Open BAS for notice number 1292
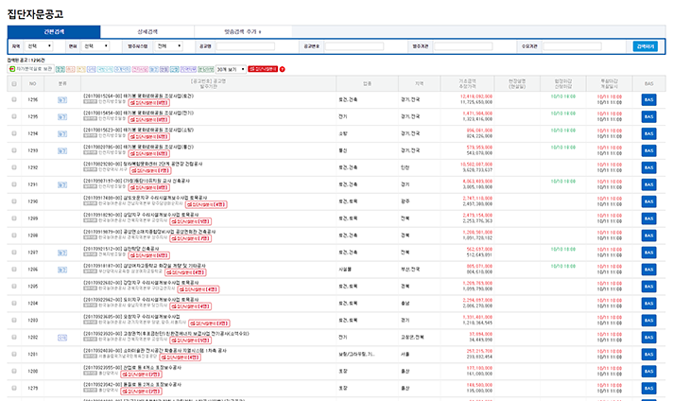Viewport: 673px width, 401px height. pos(648,167)
